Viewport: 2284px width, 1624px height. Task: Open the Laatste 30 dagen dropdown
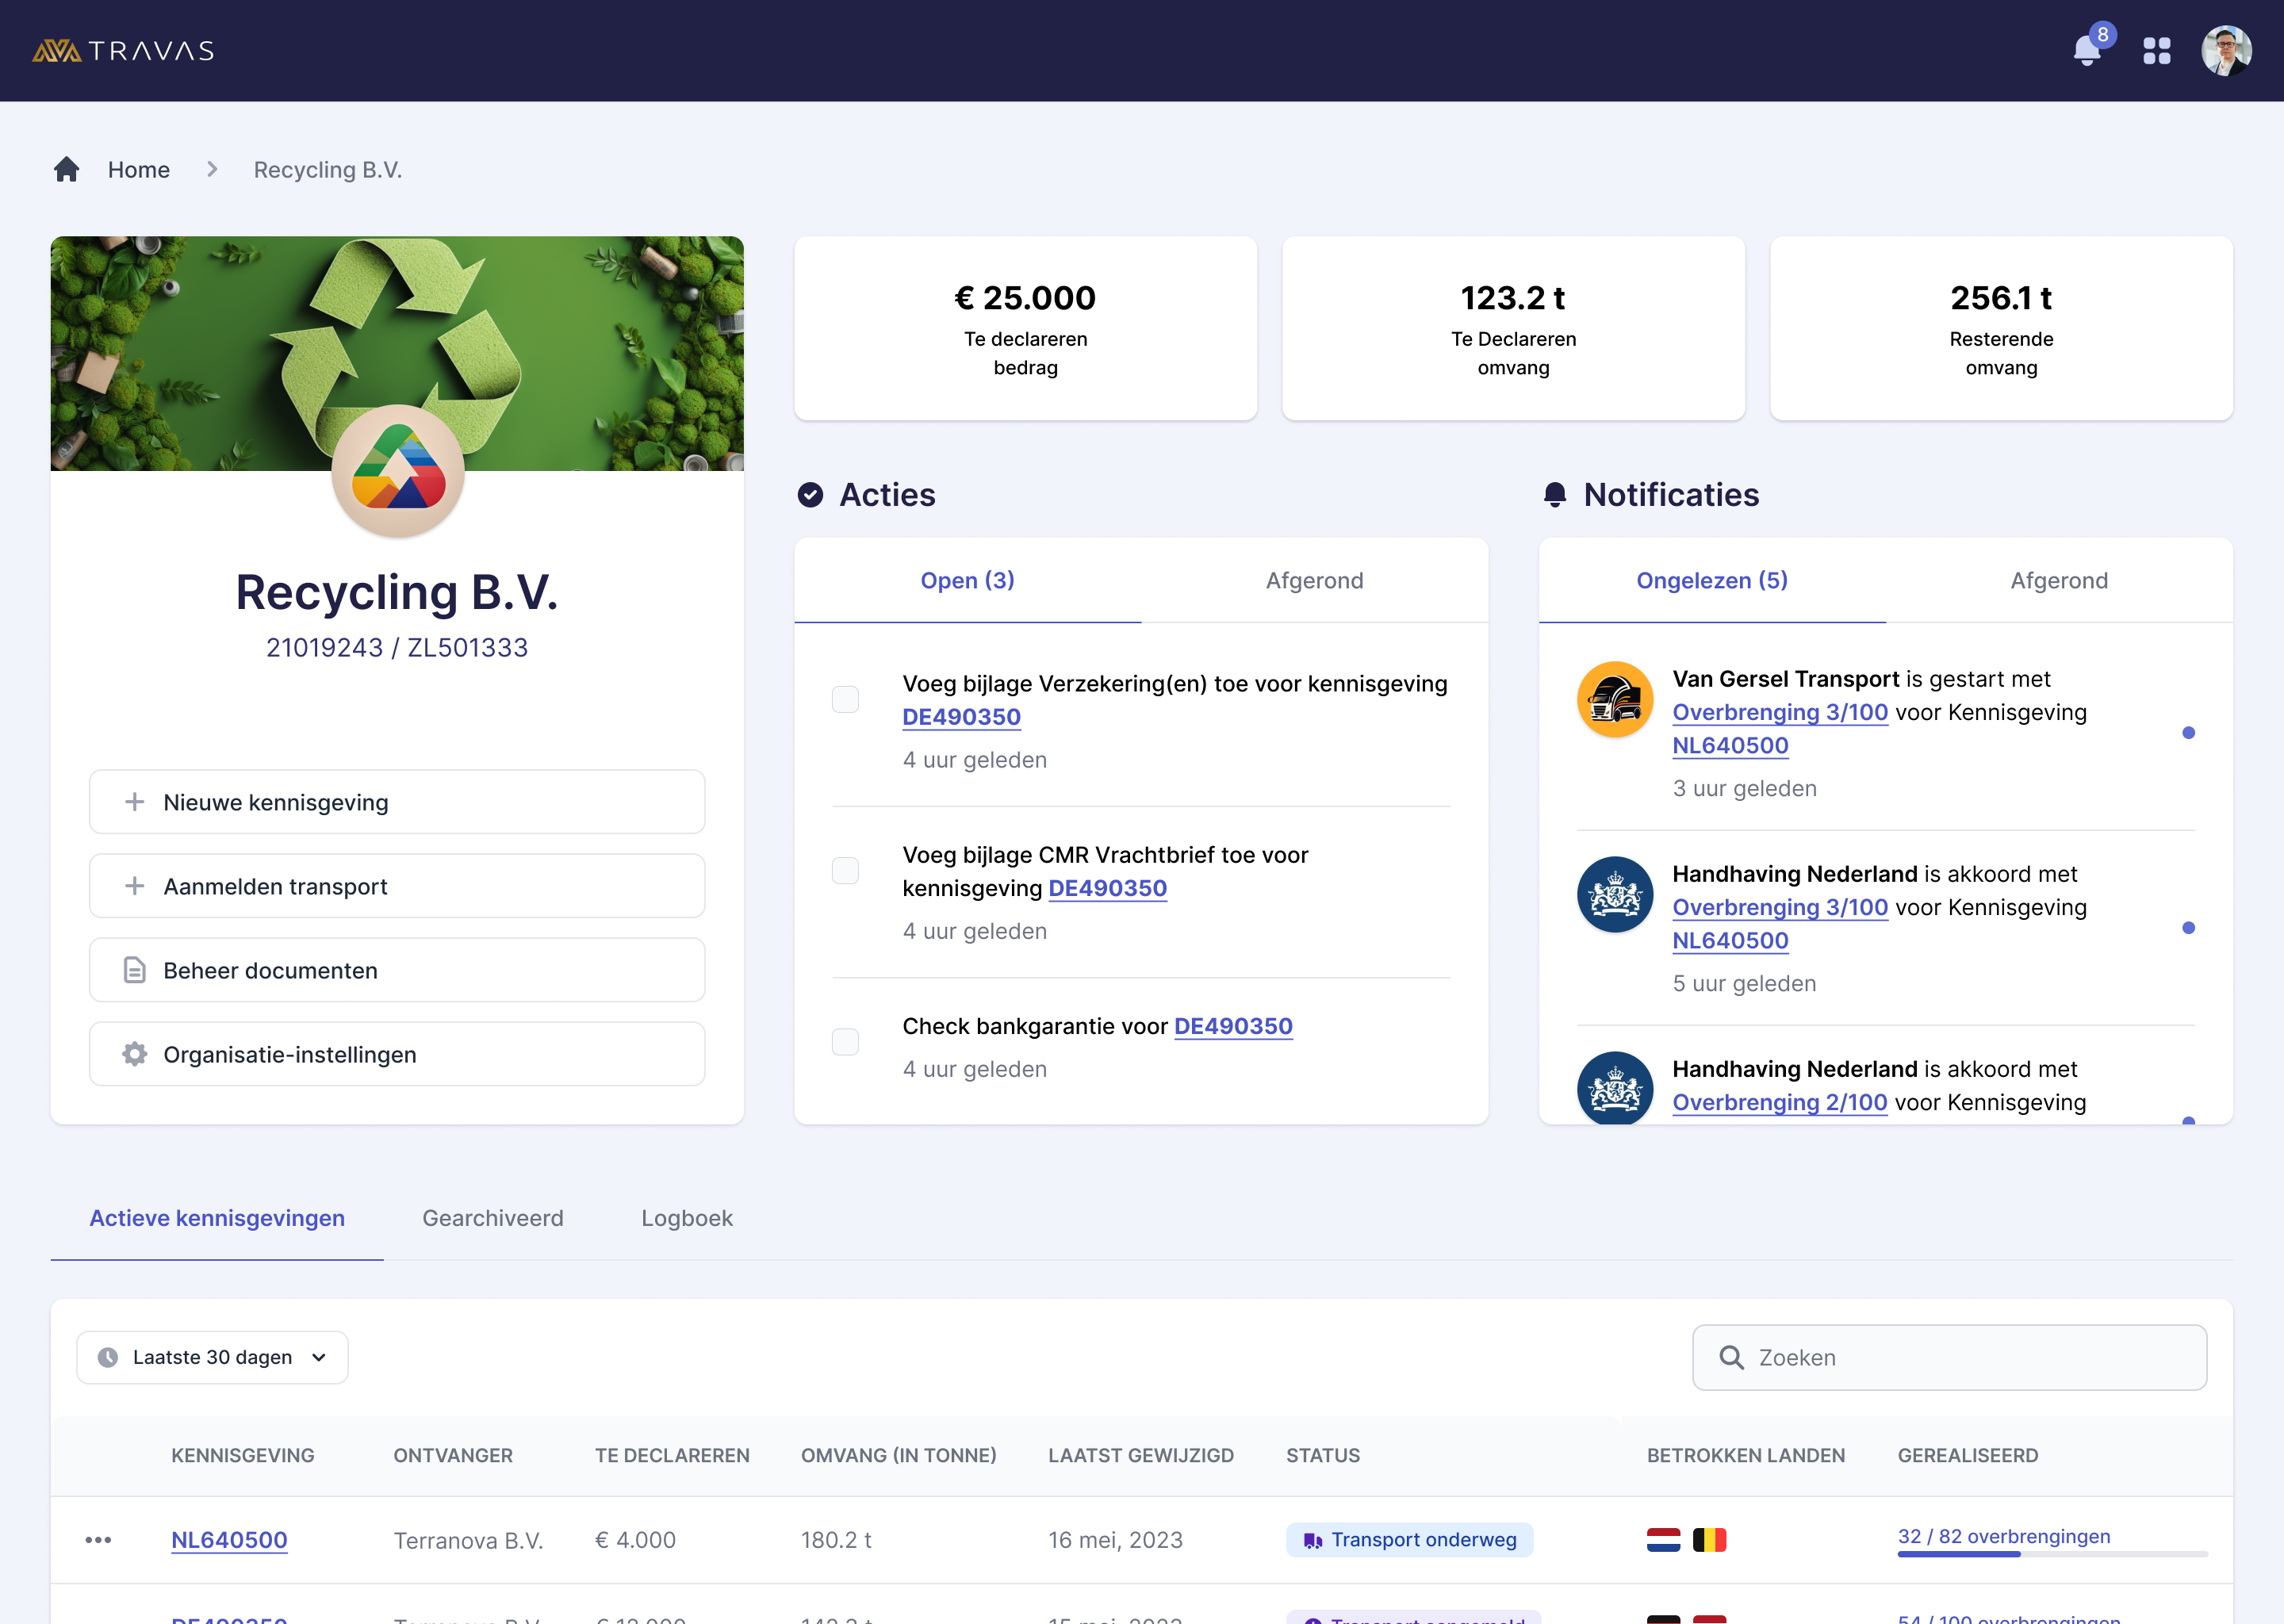click(212, 1357)
